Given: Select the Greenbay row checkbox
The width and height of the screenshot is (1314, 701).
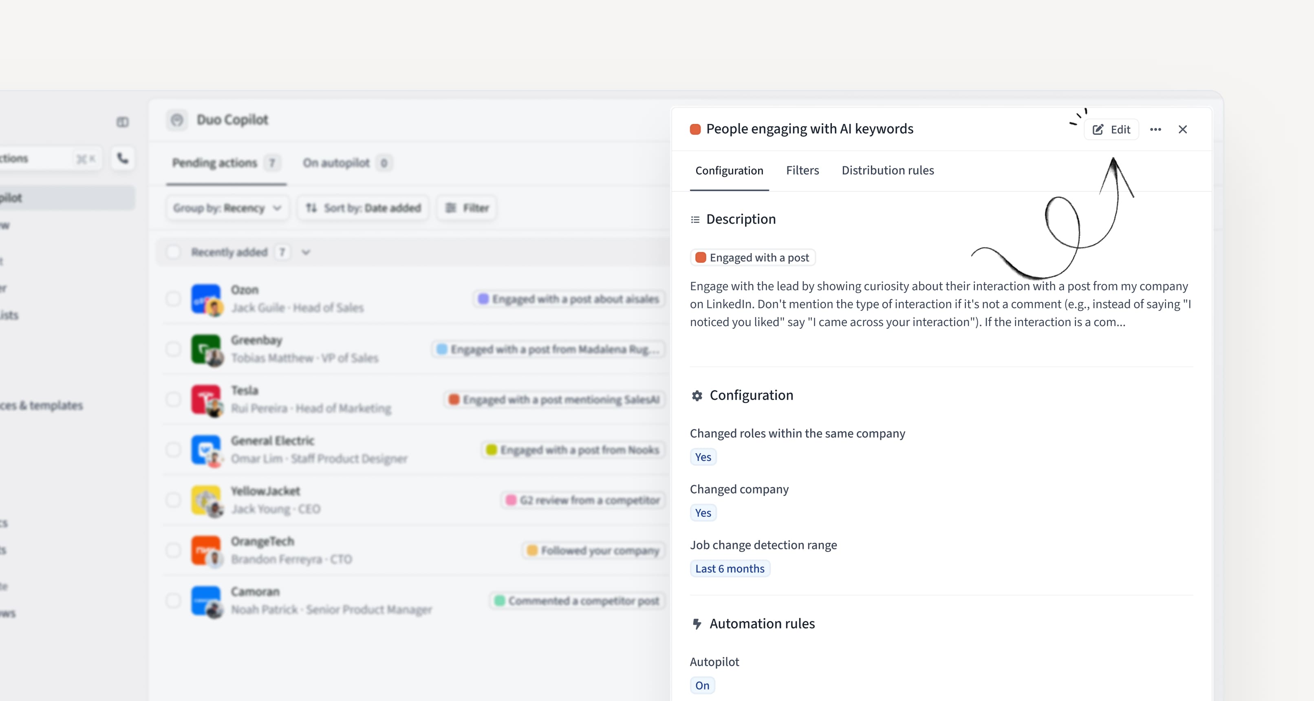Looking at the screenshot, I should (174, 349).
